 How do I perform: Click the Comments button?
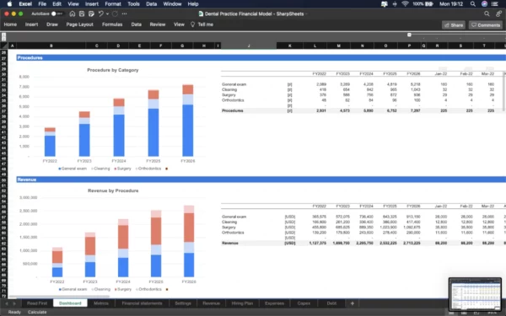pyautogui.click(x=486, y=25)
